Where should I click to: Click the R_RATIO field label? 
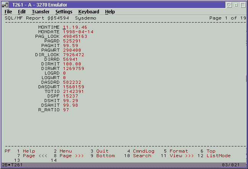[49, 110]
